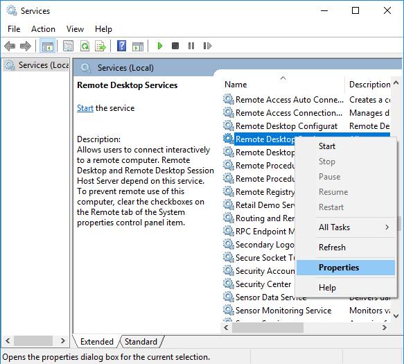Select the Security Center service row
This screenshot has width=404, height=364.
pyautogui.click(x=259, y=284)
